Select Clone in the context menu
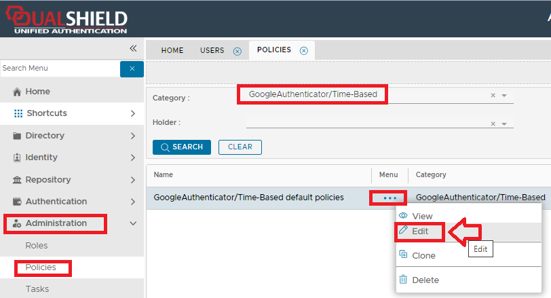 pos(423,255)
